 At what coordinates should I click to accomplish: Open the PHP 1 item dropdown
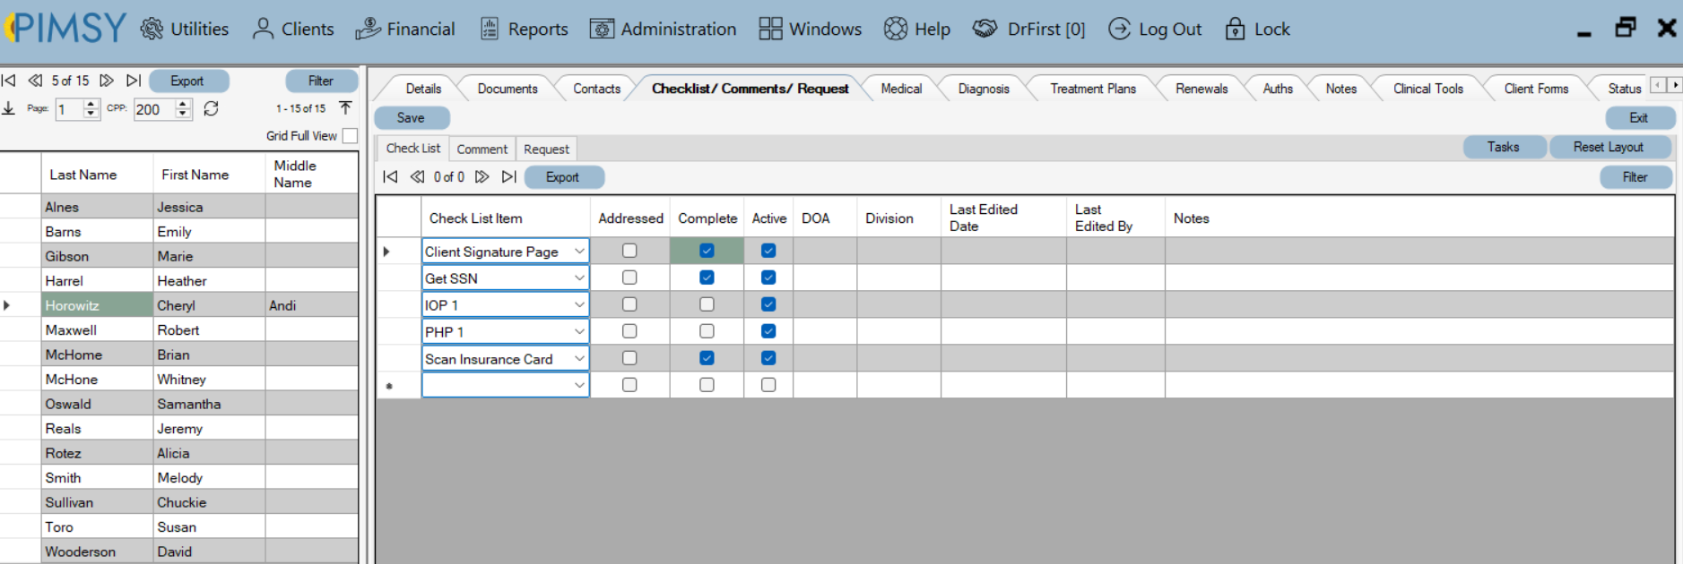(x=579, y=332)
